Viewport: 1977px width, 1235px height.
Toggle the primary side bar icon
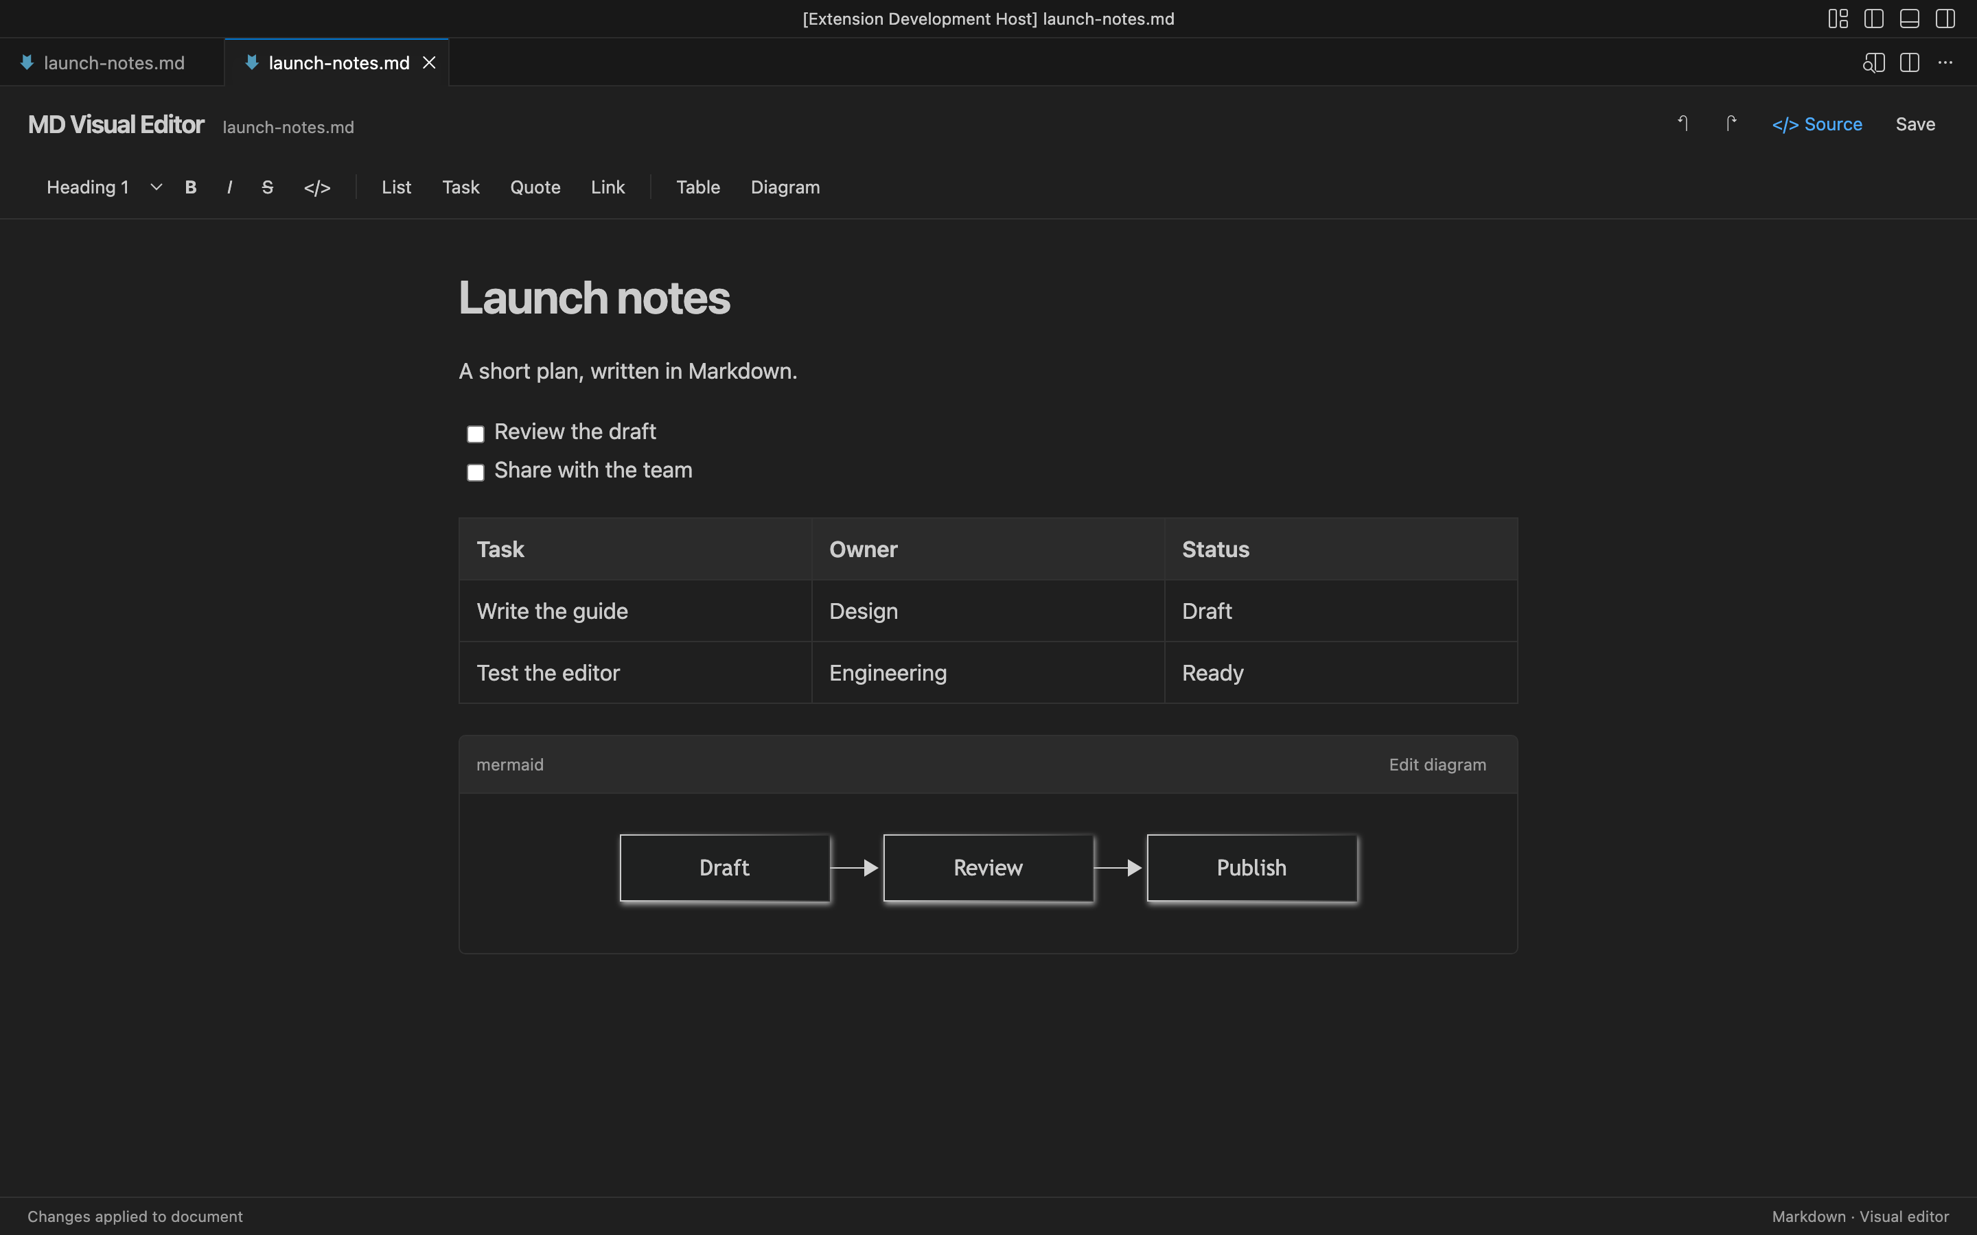[1874, 19]
